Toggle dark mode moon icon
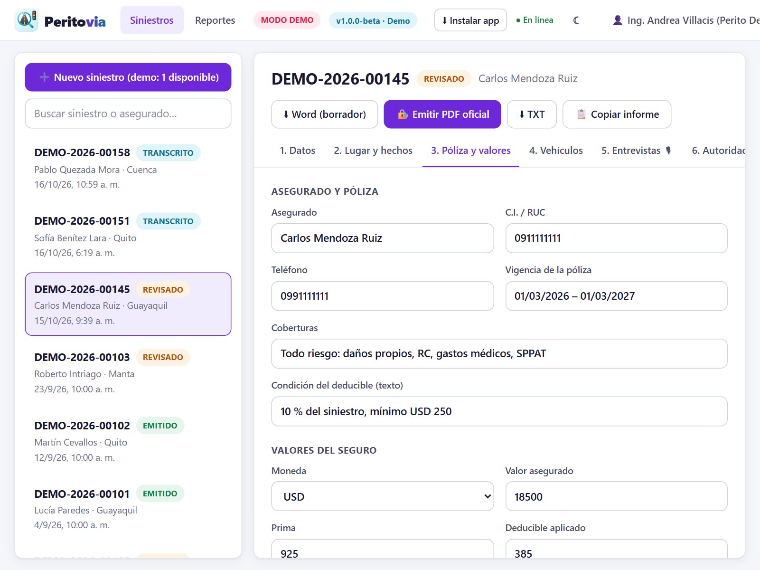Screen dimensions: 760x570 pos(576,20)
